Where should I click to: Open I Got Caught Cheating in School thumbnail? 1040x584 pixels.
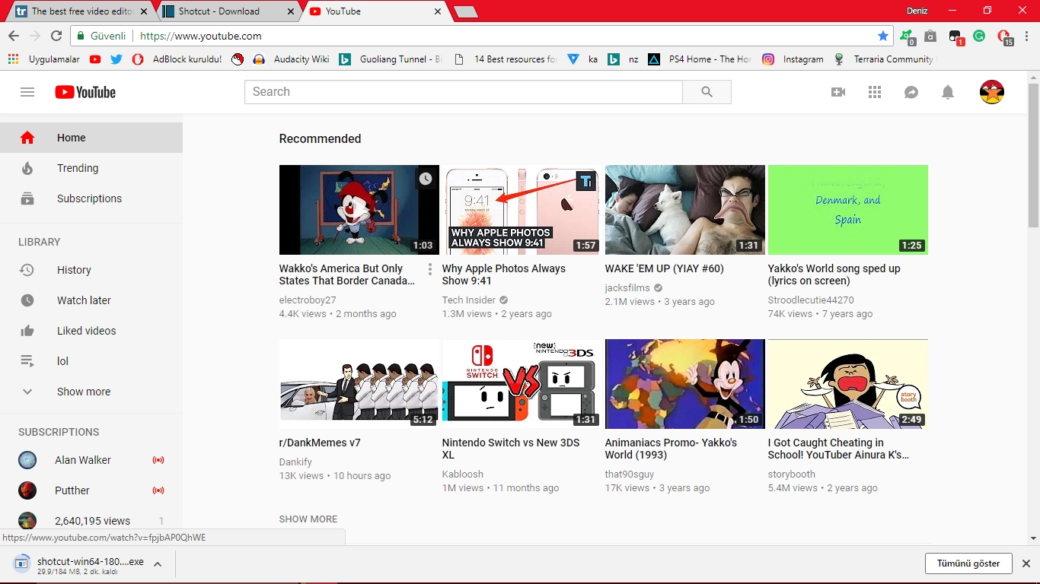coord(848,384)
